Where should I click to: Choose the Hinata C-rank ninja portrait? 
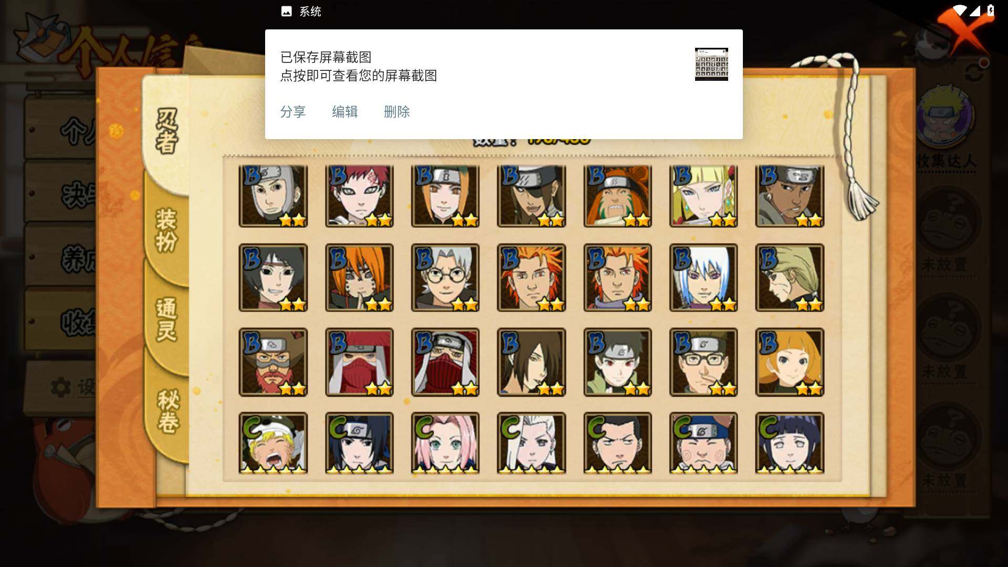click(790, 443)
